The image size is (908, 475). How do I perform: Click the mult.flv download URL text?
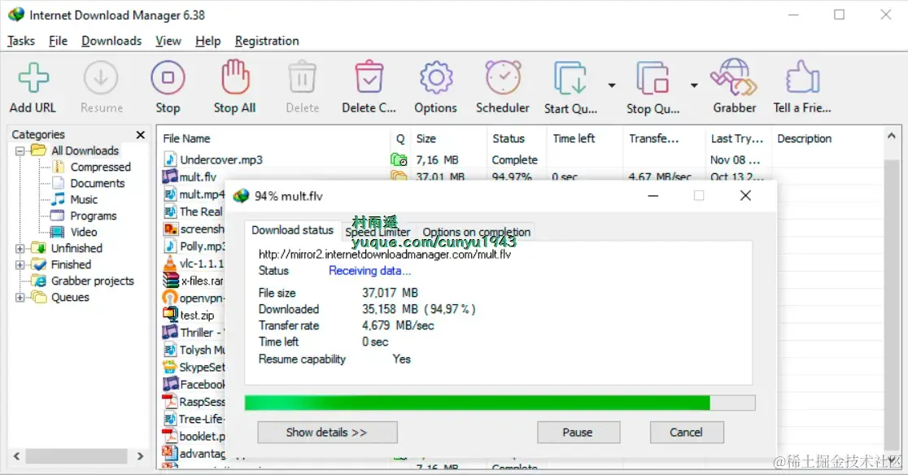385,254
